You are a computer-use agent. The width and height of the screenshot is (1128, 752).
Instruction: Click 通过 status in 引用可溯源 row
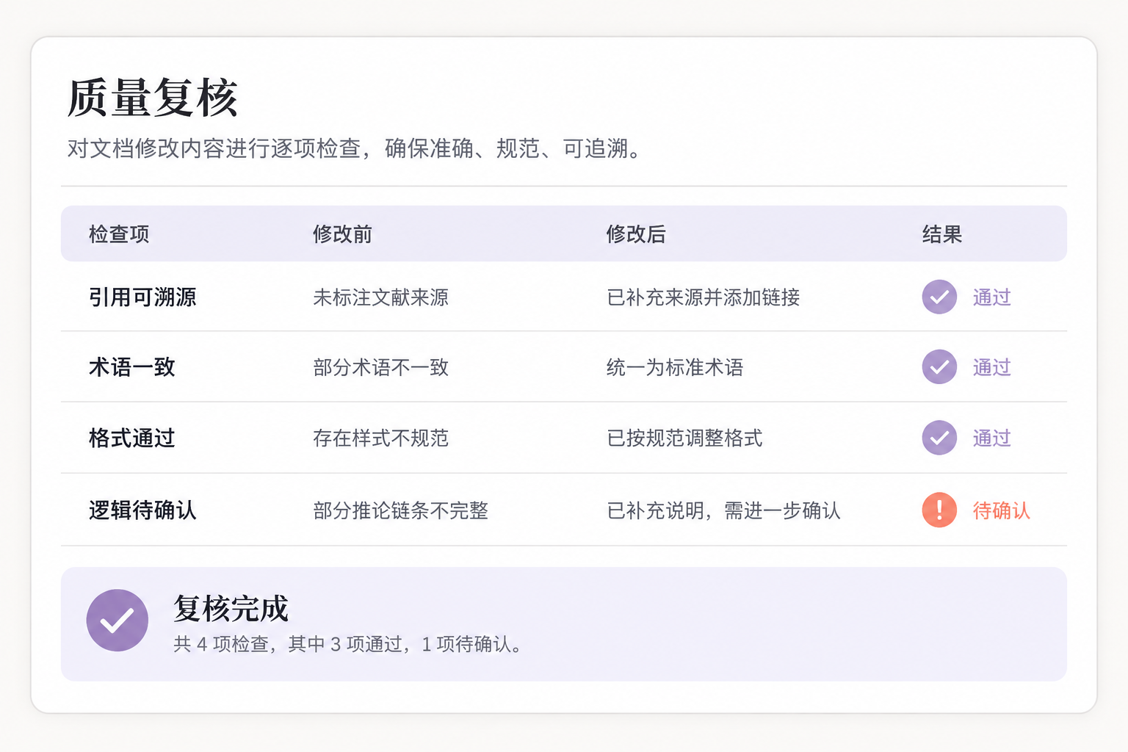tap(992, 297)
